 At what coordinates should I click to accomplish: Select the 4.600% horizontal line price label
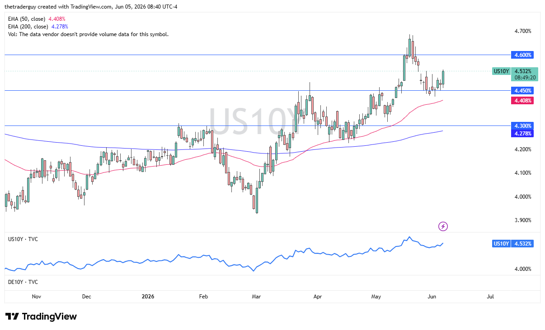tap(522, 55)
